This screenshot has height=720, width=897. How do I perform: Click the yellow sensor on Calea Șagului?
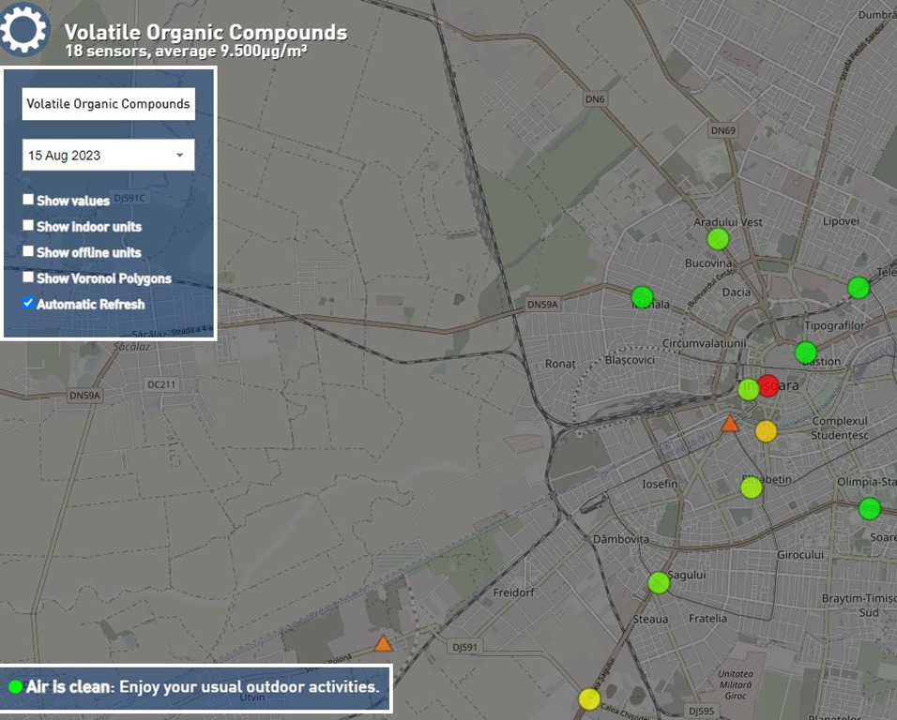[x=589, y=698]
